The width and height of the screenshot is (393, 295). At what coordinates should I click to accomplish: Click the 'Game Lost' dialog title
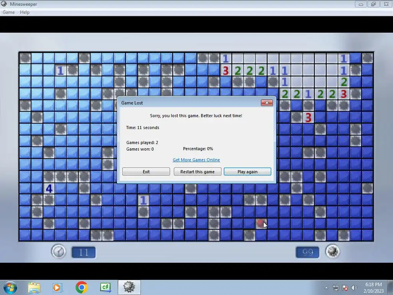[132, 103]
